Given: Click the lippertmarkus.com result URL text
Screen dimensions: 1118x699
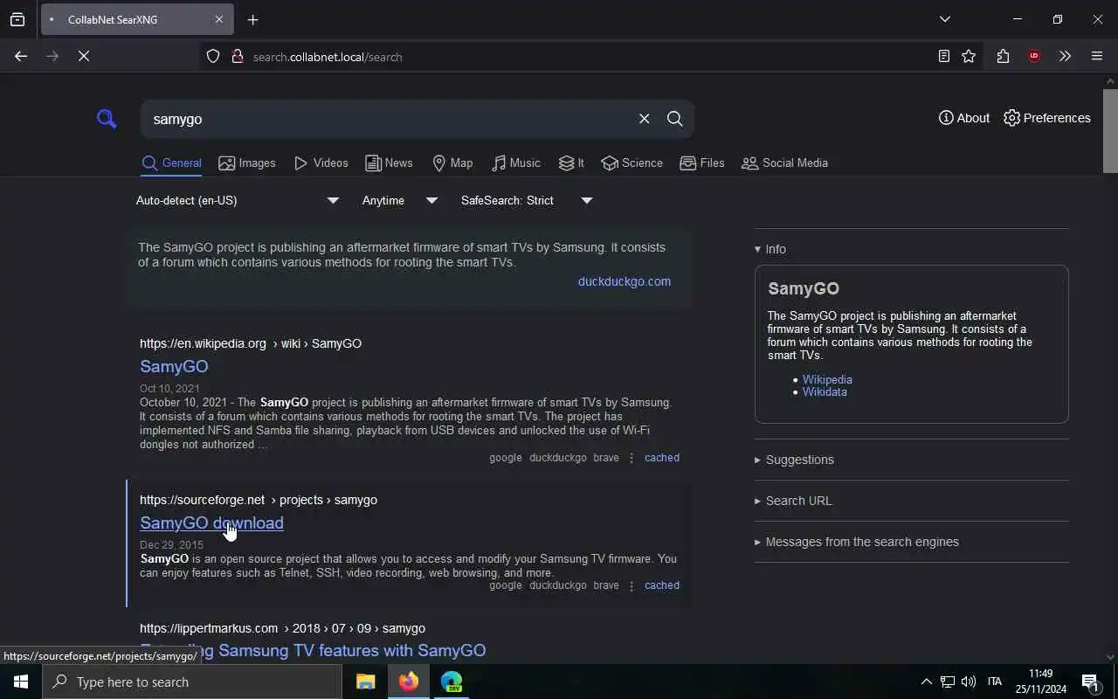Looking at the screenshot, I should tap(282, 628).
